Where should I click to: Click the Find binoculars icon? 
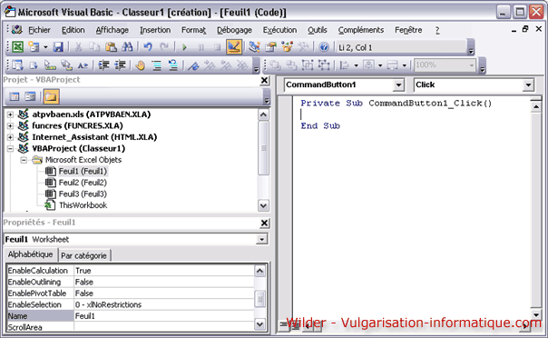(x=127, y=47)
